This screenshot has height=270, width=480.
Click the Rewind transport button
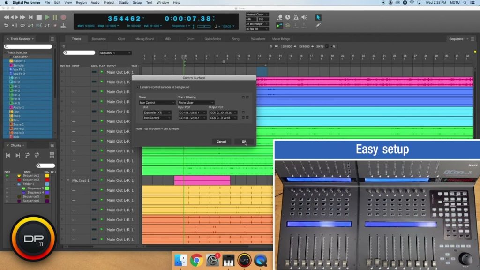pyautogui.click(x=6, y=17)
